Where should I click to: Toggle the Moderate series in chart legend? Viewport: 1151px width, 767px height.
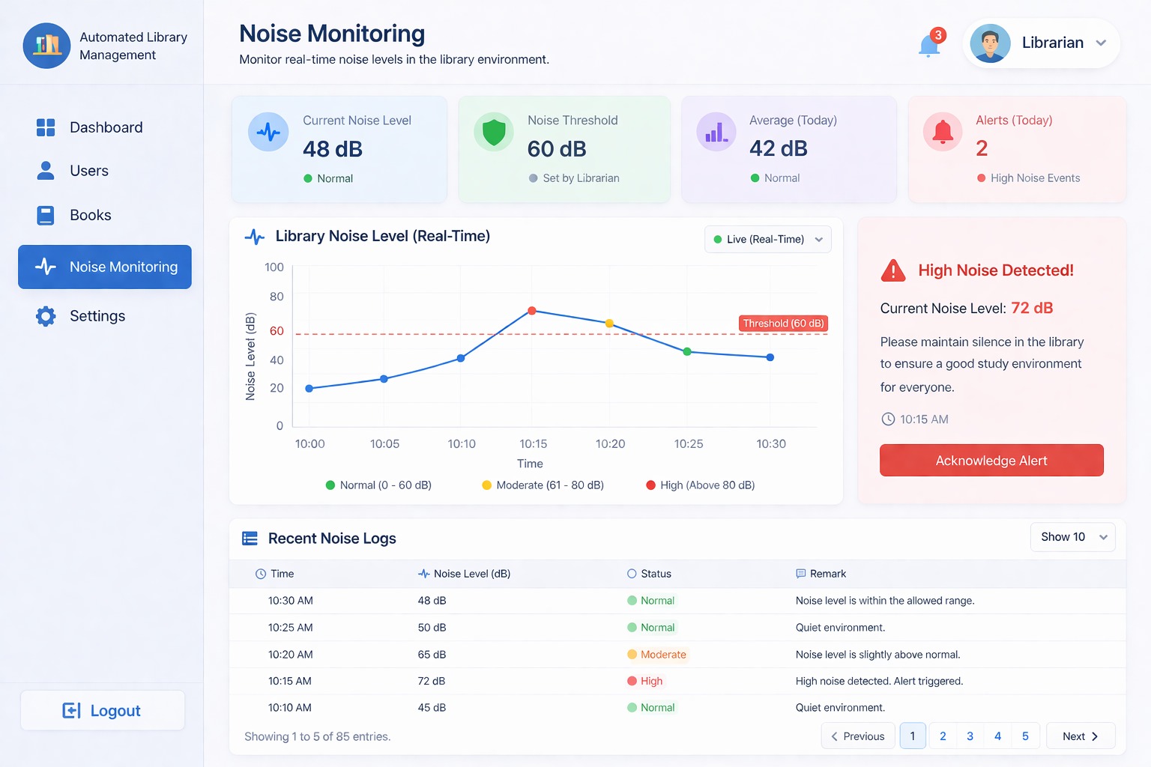click(543, 485)
